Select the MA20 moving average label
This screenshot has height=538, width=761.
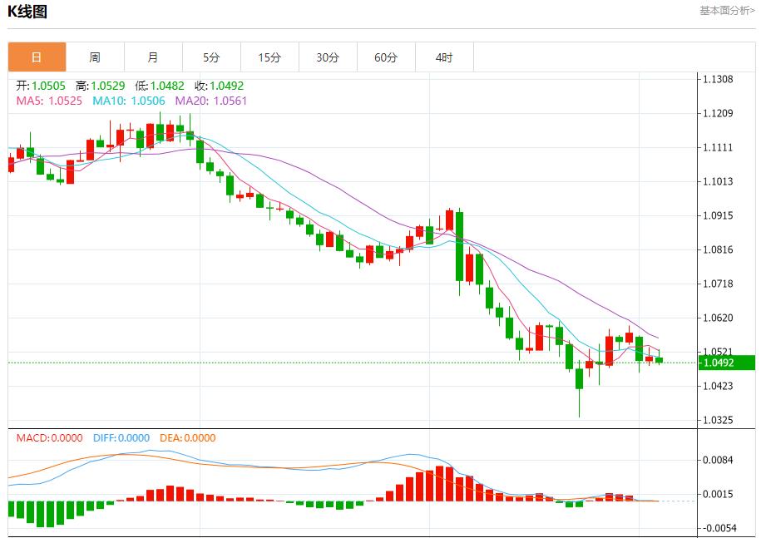pyautogui.click(x=210, y=101)
